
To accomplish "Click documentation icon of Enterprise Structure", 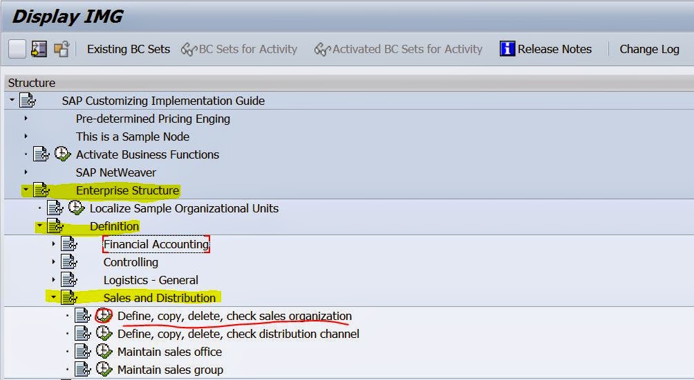I will 41,190.
